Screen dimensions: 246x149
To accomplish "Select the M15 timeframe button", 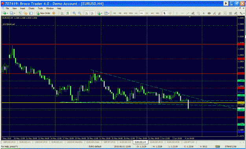I will coord(126,13).
